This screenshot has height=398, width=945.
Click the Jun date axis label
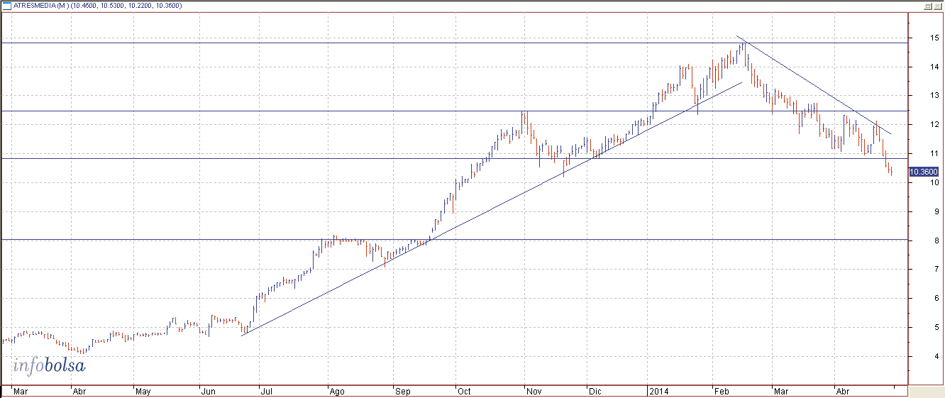pos(209,392)
